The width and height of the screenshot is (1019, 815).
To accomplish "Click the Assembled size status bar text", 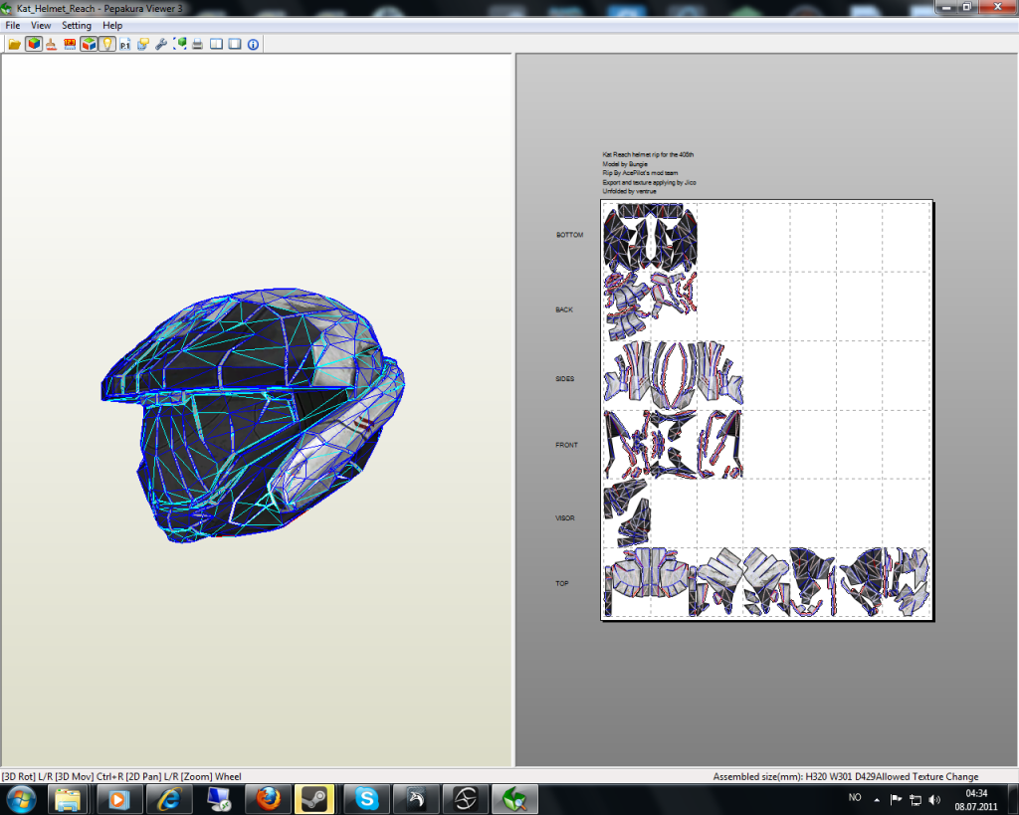I will pyautogui.click(x=794, y=776).
